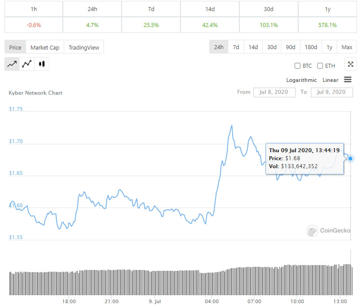Click the tooltip volume $133,642,352 text

click(x=299, y=166)
